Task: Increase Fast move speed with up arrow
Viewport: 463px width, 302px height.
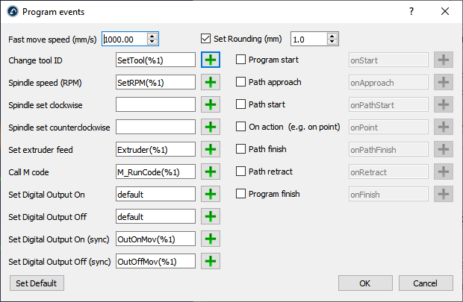Action: pos(152,35)
